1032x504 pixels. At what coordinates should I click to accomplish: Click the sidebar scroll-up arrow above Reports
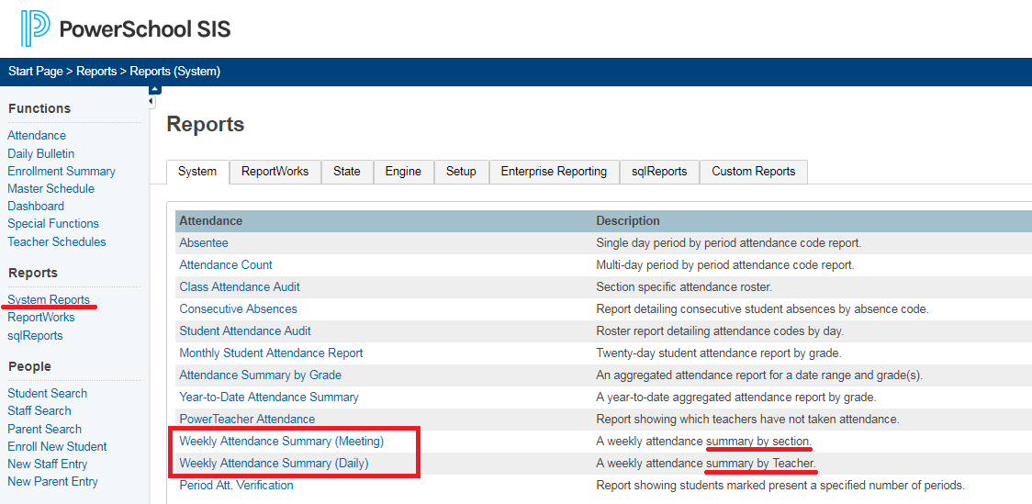coord(154,89)
